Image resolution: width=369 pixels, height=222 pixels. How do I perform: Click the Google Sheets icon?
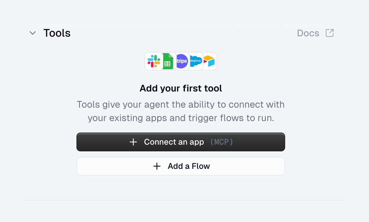click(168, 61)
